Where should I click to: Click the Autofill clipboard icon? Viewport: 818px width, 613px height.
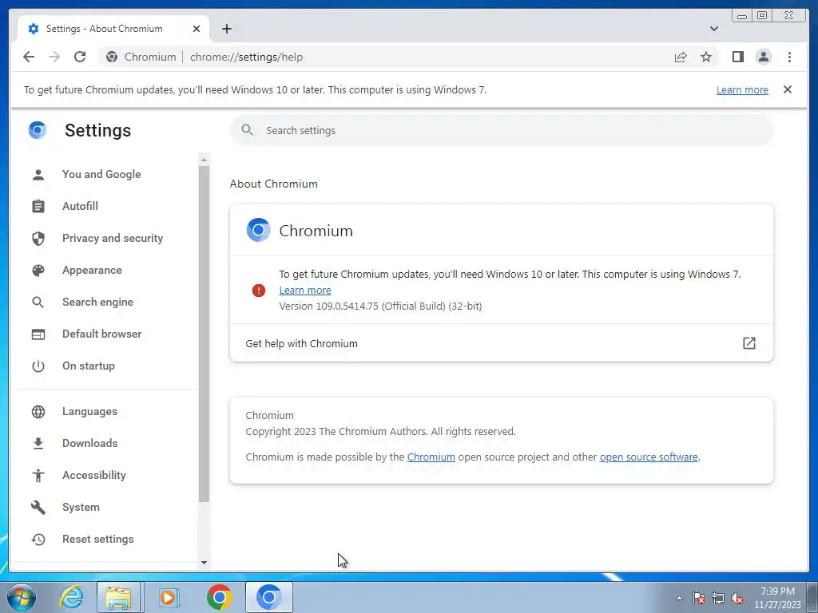[x=38, y=207]
